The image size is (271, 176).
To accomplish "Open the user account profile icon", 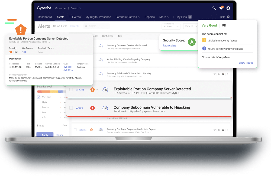I will [228, 8].
